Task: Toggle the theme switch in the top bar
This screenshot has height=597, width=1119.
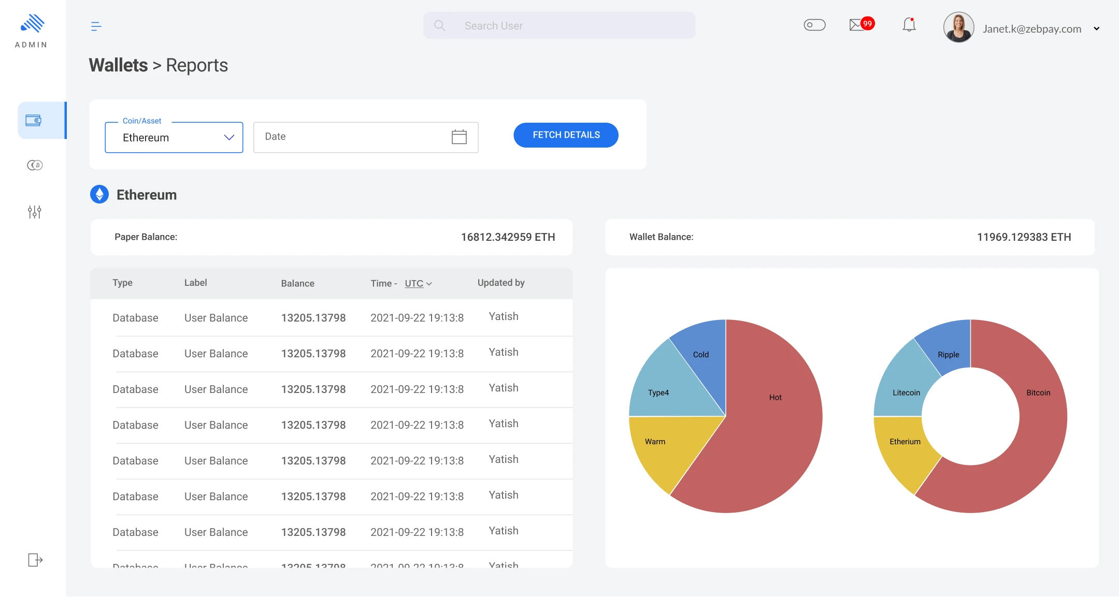Action: click(x=813, y=24)
